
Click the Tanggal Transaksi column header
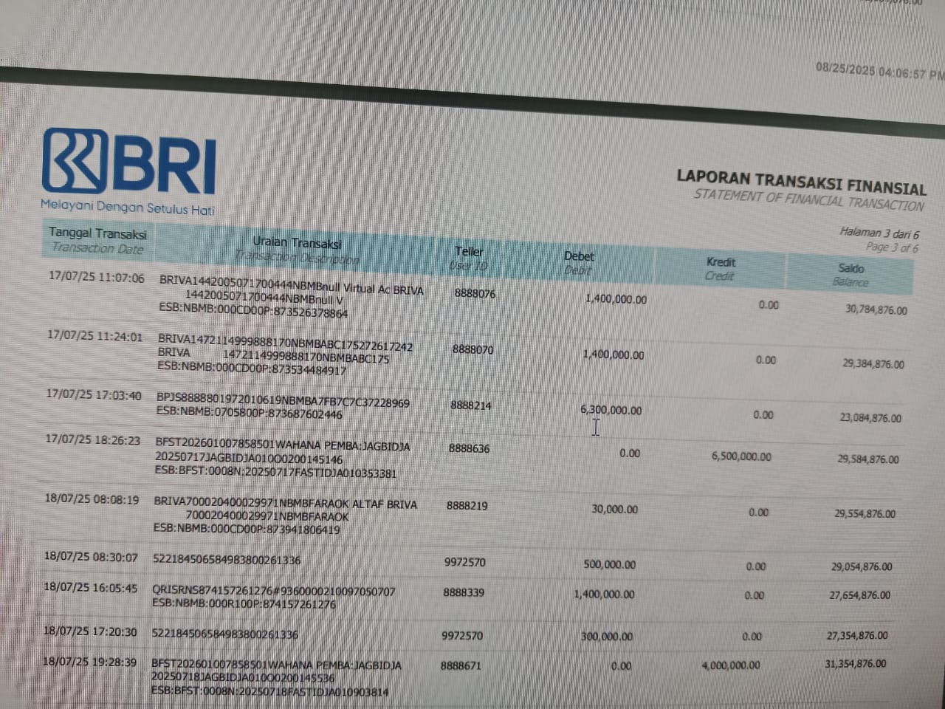tap(97, 240)
